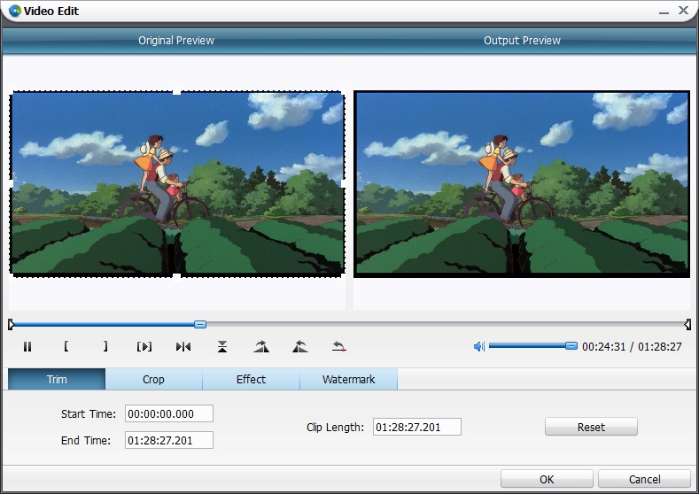Click the Clip Length field
The width and height of the screenshot is (699, 494).
pos(416,427)
